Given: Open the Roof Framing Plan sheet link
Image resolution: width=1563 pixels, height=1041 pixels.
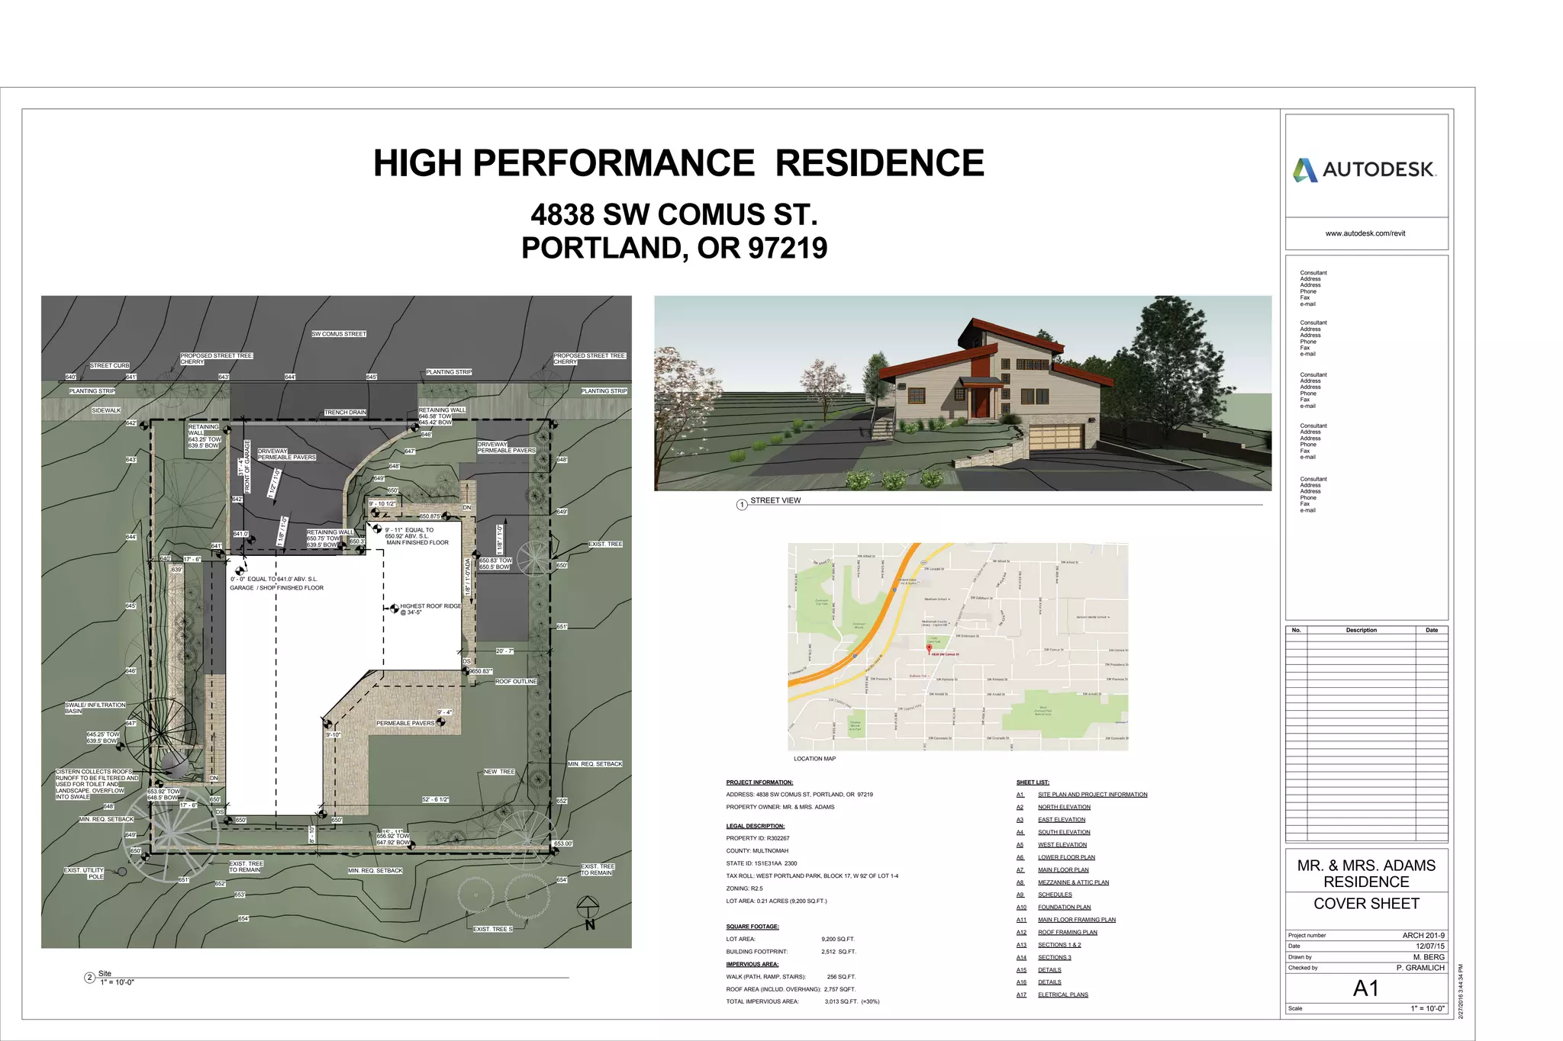Looking at the screenshot, I should (x=1067, y=932).
